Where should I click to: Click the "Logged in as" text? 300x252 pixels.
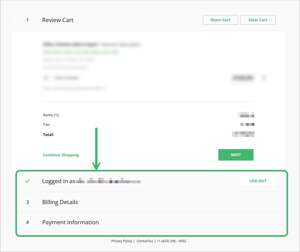coord(59,181)
